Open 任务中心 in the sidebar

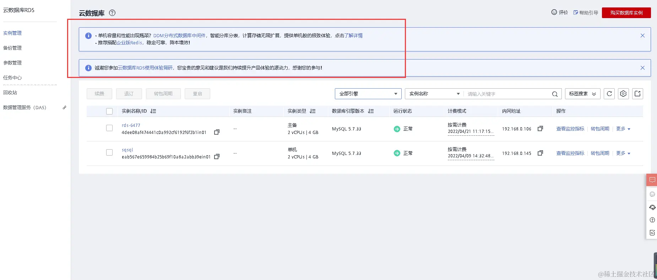[12, 78]
